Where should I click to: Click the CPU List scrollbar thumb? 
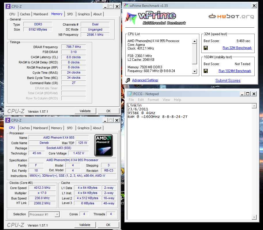click(194, 54)
